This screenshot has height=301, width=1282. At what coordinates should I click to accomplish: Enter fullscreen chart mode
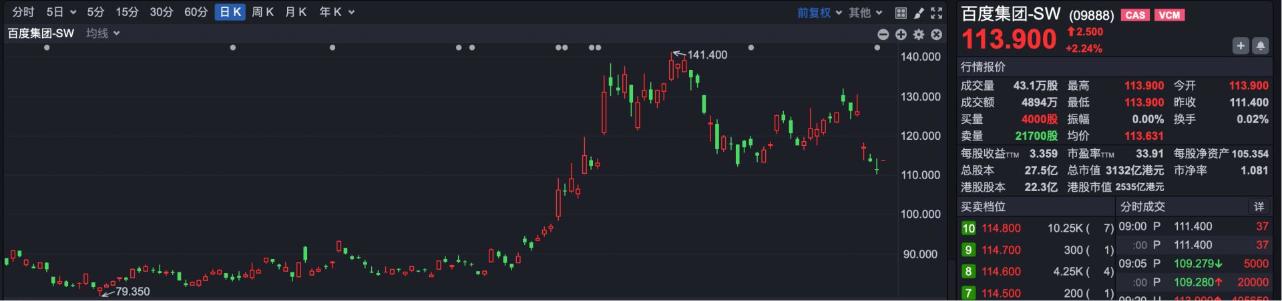coord(937,13)
